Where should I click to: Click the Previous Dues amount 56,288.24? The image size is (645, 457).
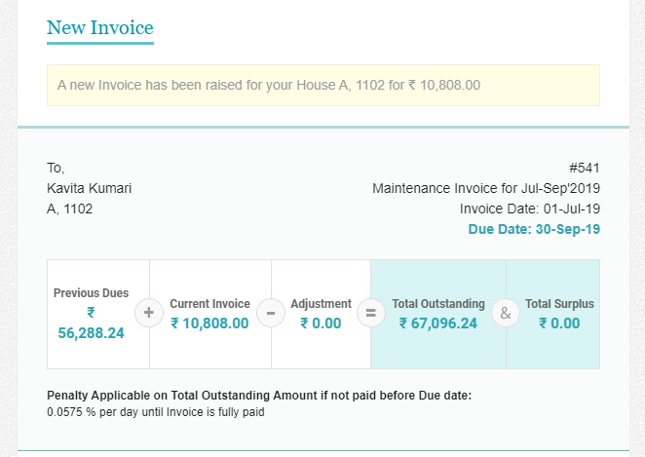(92, 332)
